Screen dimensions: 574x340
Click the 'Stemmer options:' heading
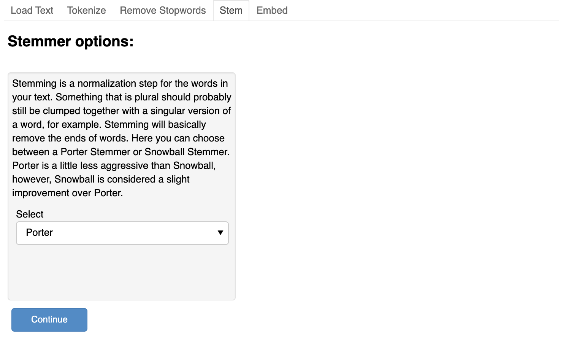point(71,41)
